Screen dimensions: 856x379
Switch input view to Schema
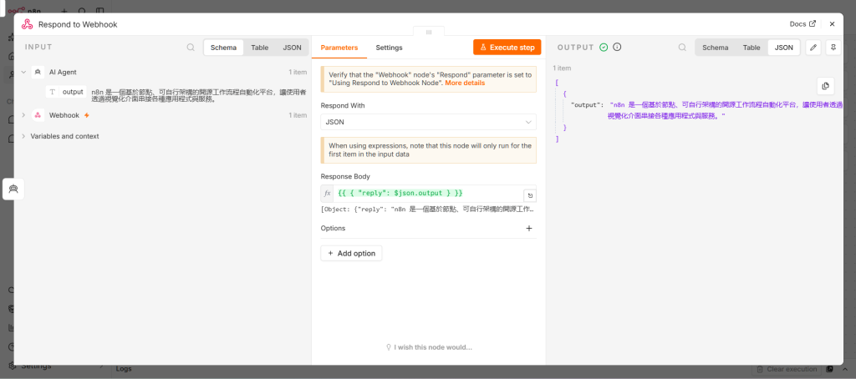pos(223,48)
